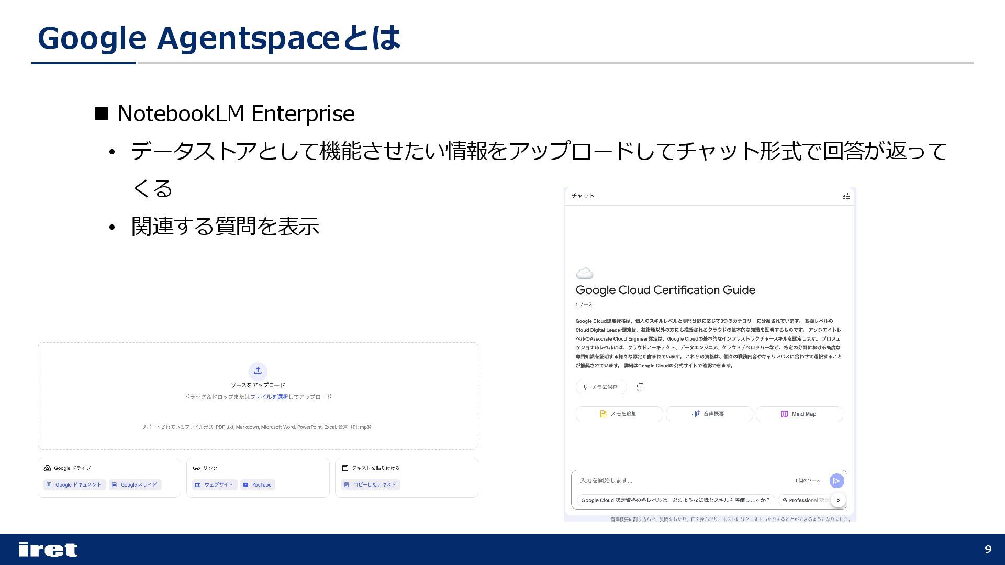This screenshot has height=565, width=1005.
Task: Choose コピーしたテキスト paste option
Action: 371,485
